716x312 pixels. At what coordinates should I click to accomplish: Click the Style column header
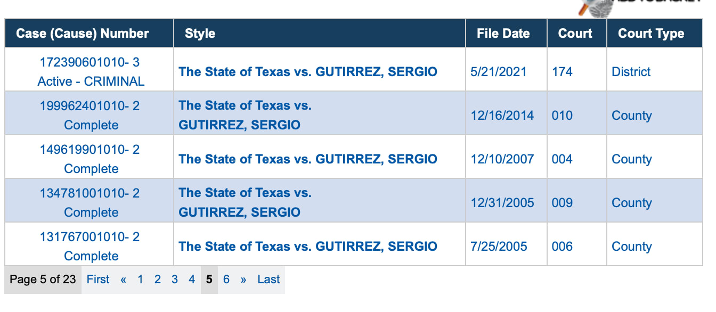[200, 34]
